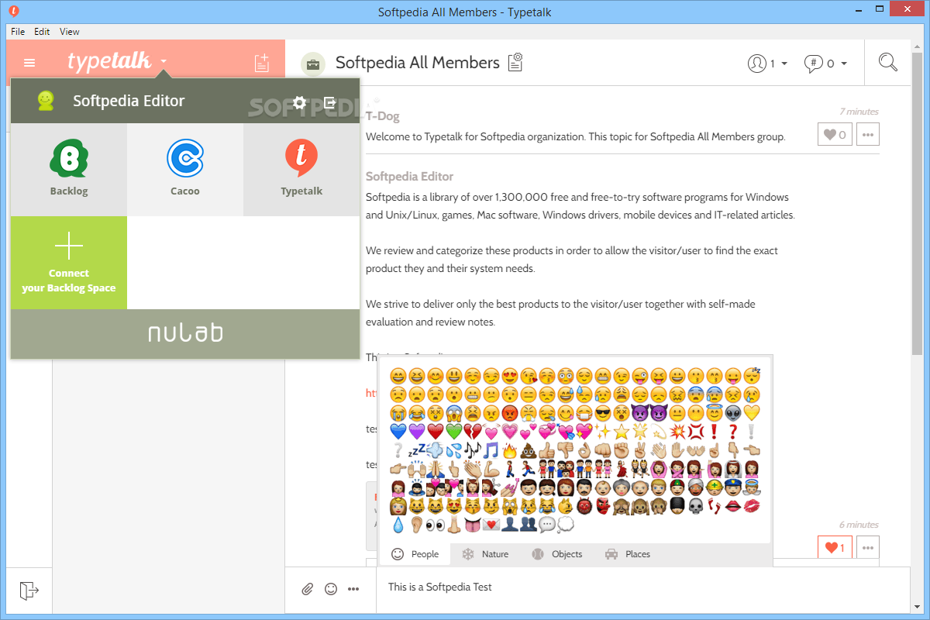Image resolution: width=930 pixels, height=620 pixels.
Task: Switch to the Objects emoji tab
Action: 556,554
